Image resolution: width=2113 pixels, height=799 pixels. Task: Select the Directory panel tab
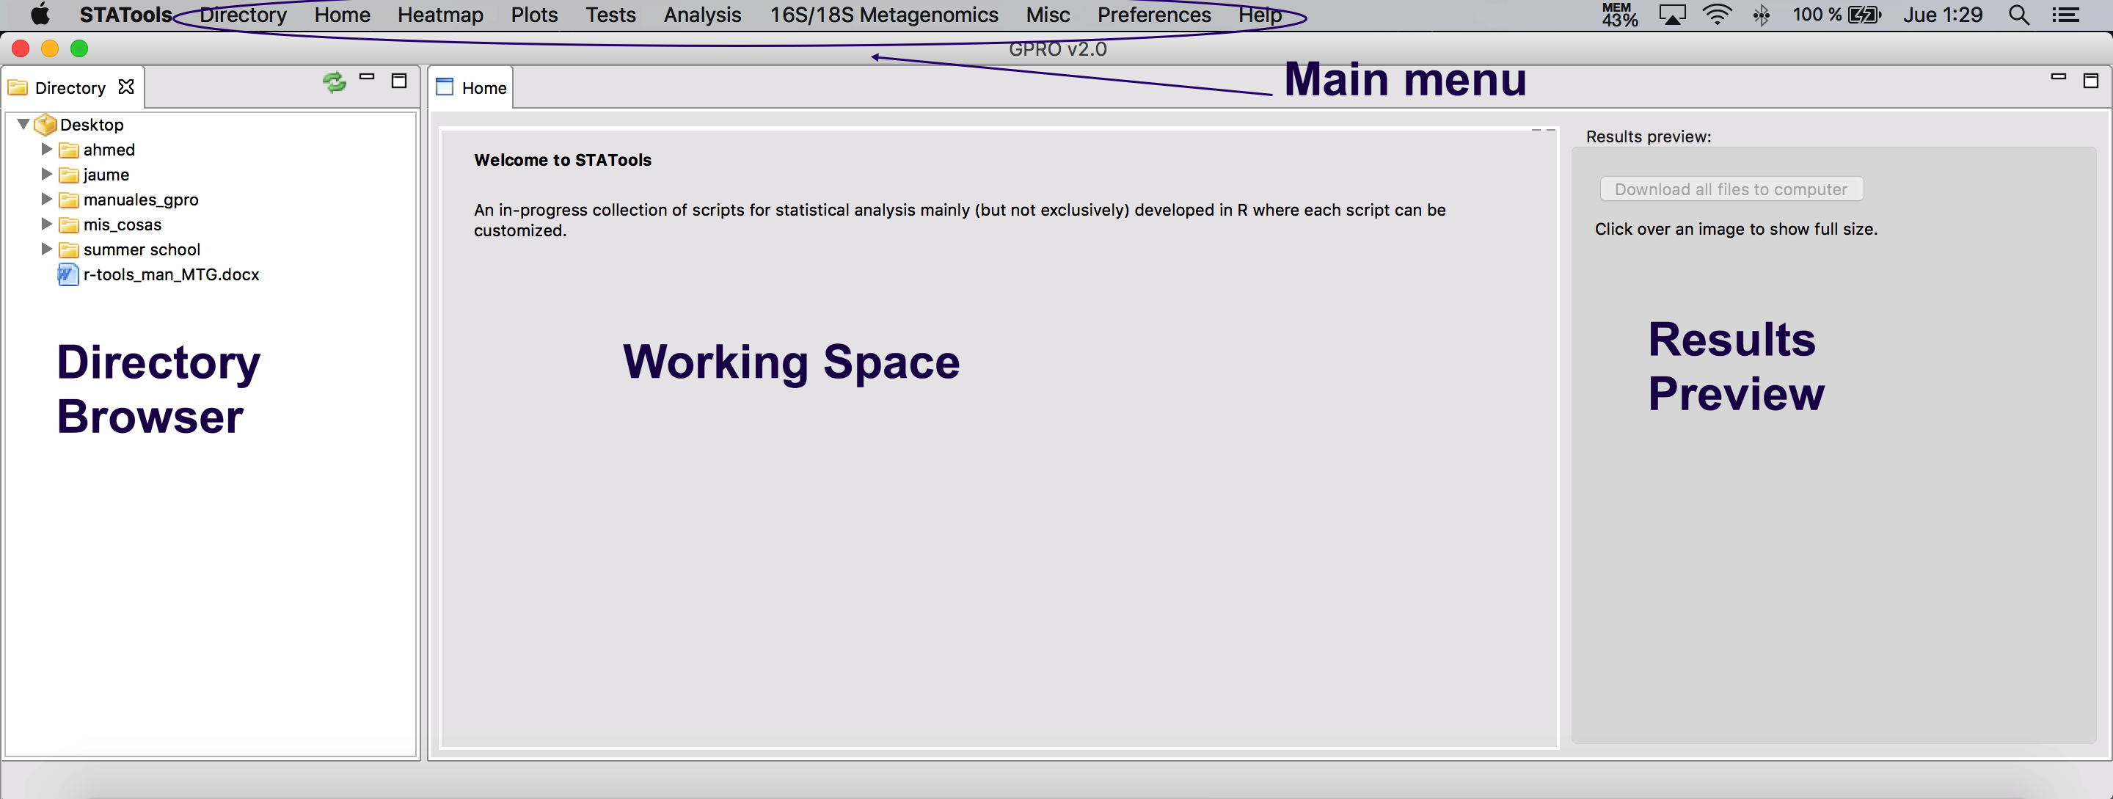tap(72, 87)
